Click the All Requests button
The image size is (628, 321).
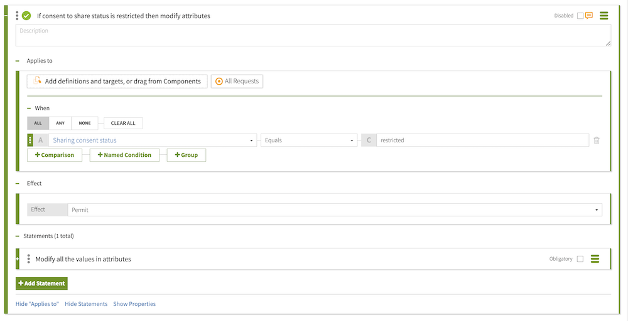pos(237,81)
